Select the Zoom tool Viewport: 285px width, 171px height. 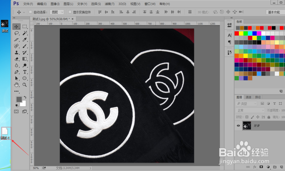tap(25, 85)
